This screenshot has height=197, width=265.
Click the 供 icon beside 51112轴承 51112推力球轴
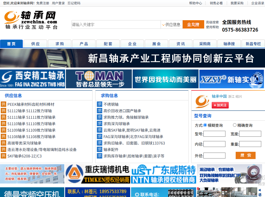(3, 111)
